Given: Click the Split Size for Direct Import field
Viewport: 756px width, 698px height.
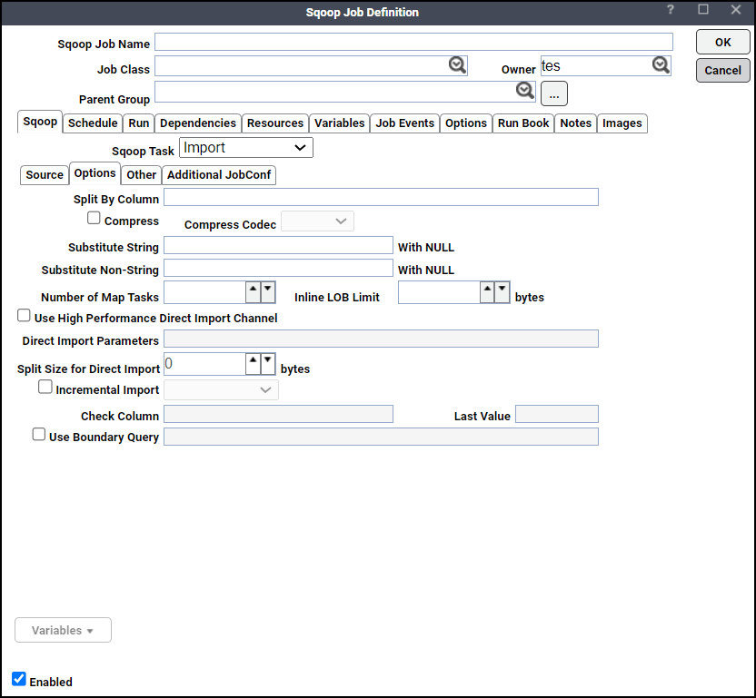Looking at the screenshot, I should pyautogui.click(x=205, y=364).
